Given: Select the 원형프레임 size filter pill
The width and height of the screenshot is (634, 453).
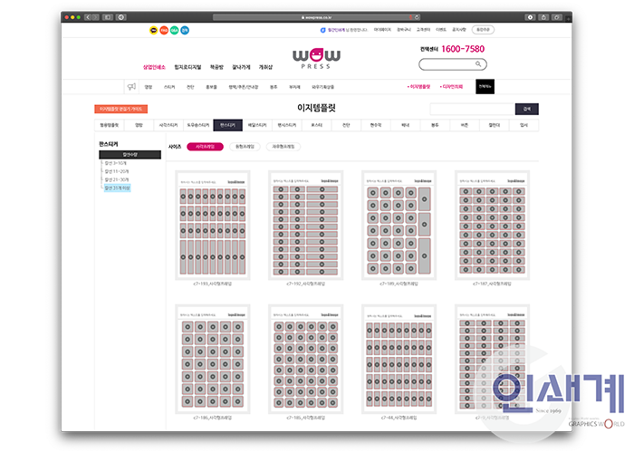Looking at the screenshot, I should pyautogui.click(x=245, y=147).
